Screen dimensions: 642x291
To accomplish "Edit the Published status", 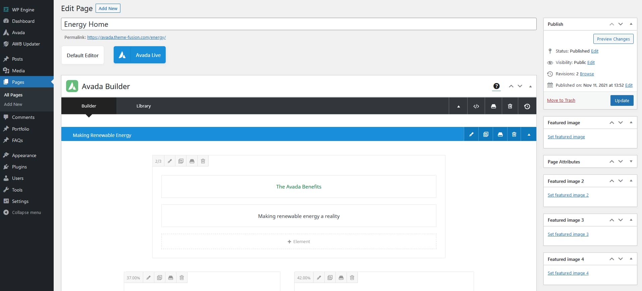I will click(594, 51).
